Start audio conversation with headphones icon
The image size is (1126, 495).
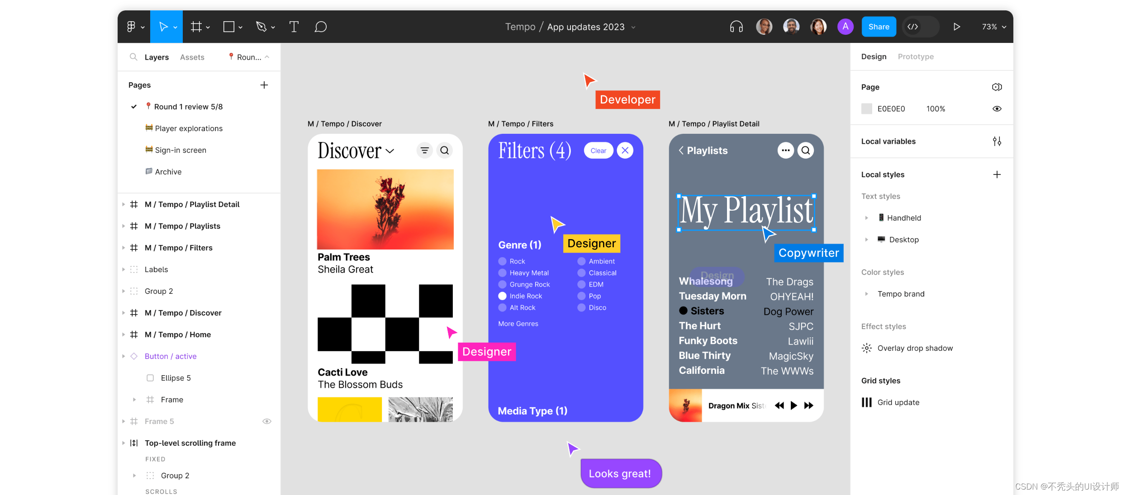tap(736, 27)
